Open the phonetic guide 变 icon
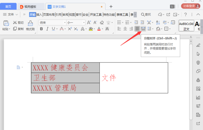Screen dimensions: 203x130 108,23
